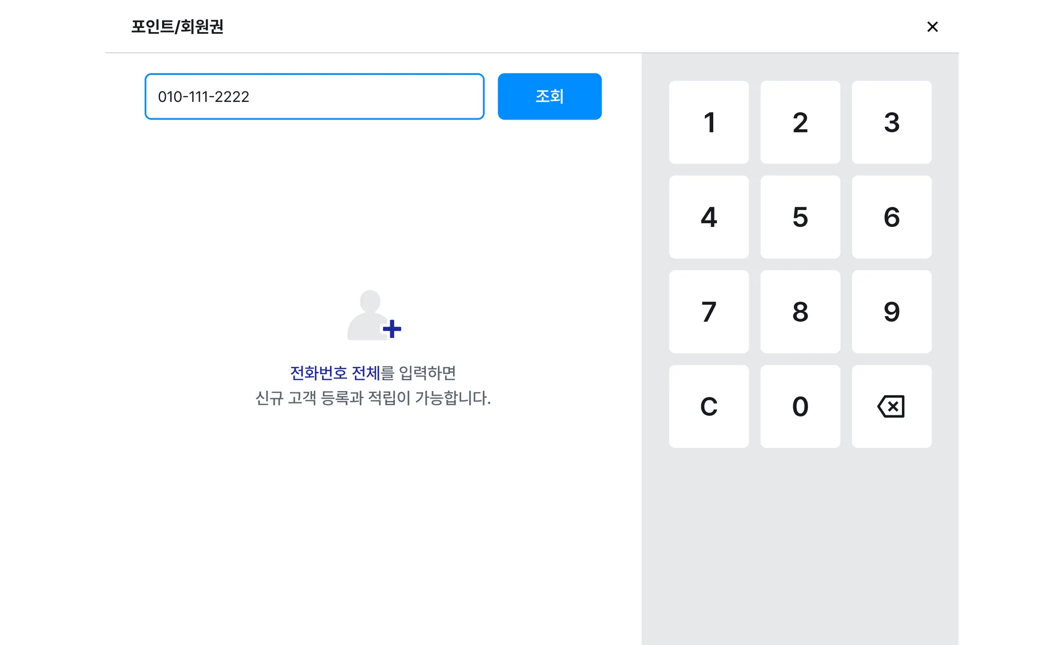Focus the phone number input field
The height and width of the screenshot is (645, 1064).
(x=314, y=96)
